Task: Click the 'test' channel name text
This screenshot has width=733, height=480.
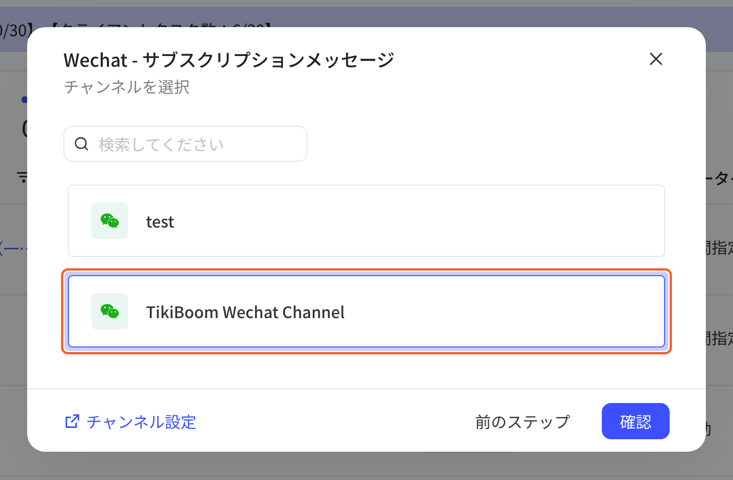Action: (x=160, y=222)
